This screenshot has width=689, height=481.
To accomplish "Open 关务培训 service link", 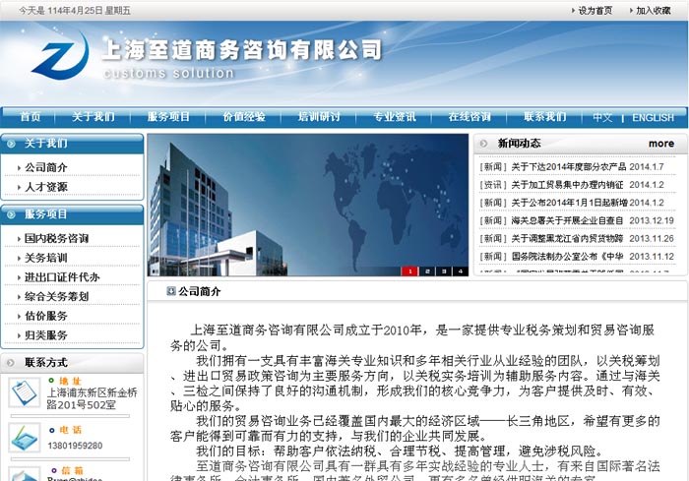I will pyautogui.click(x=45, y=258).
